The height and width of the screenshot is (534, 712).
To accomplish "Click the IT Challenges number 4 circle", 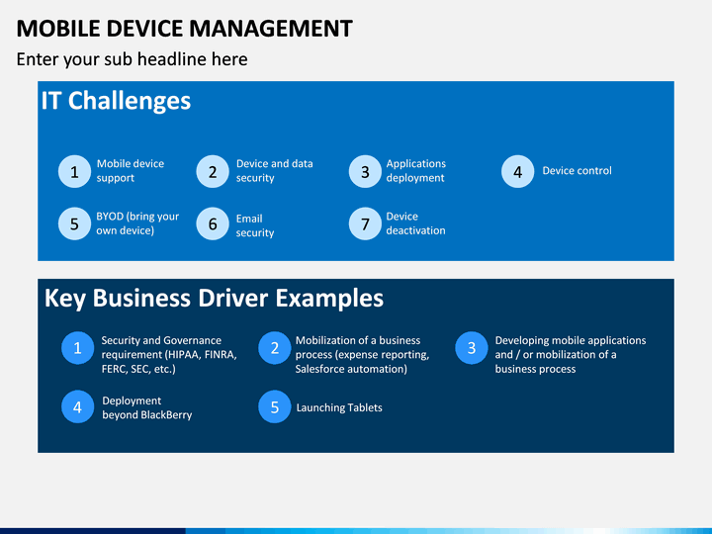I will click(x=517, y=172).
